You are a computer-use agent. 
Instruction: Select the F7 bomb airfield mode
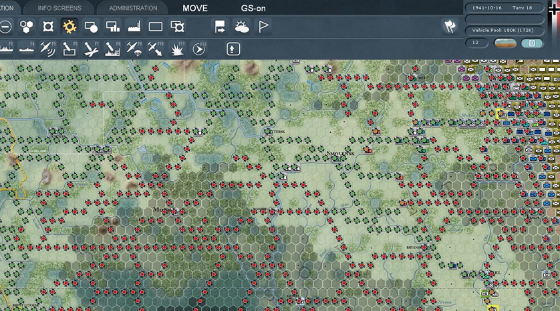click(x=91, y=49)
